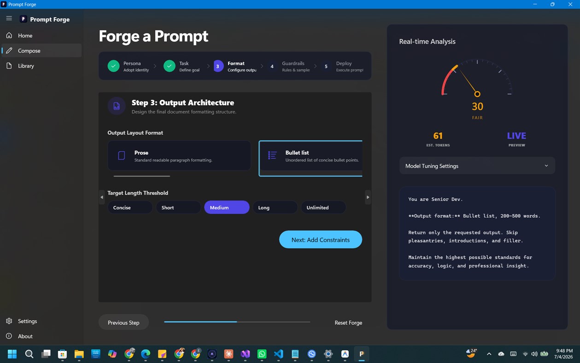
Task: Click the Persona green checkmark icon
Action: [x=113, y=66]
